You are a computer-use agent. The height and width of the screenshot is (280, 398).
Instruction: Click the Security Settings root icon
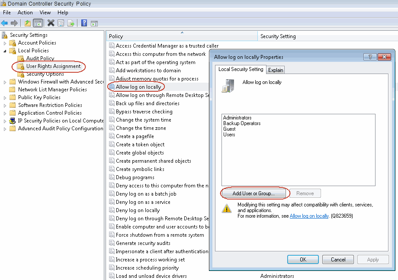(x=4, y=35)
